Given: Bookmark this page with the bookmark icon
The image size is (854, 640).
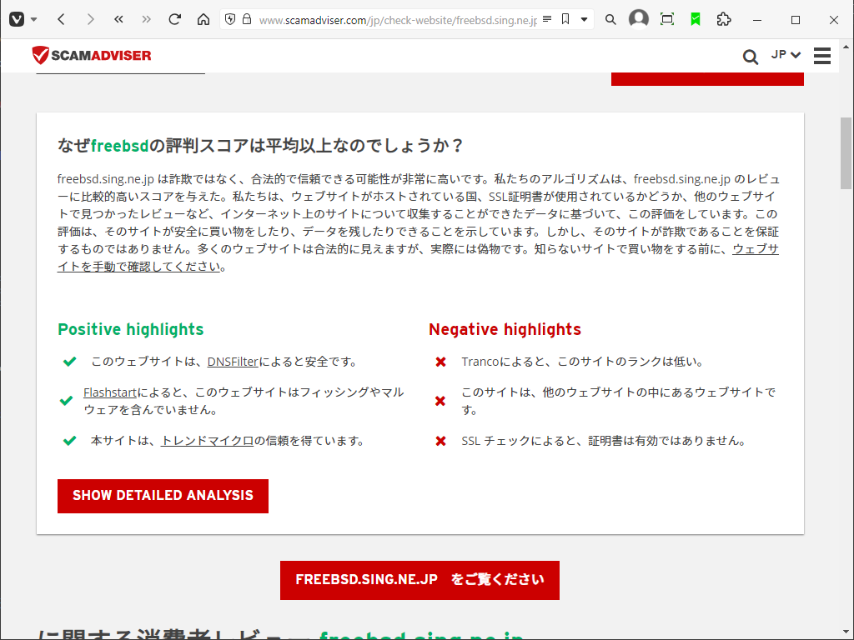Looking at the screenshot, I should (565, 20).
